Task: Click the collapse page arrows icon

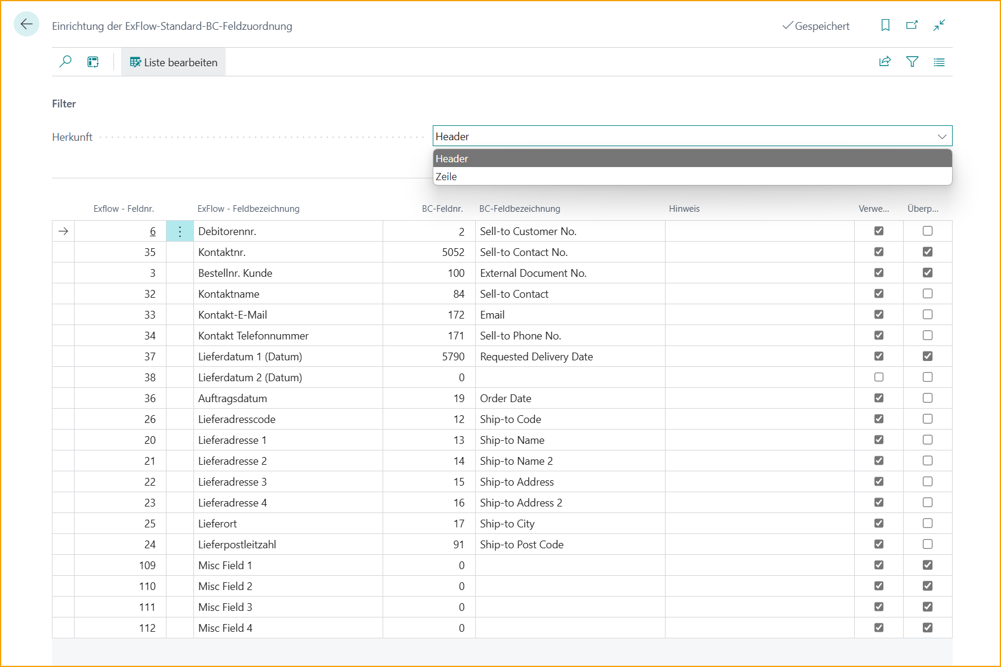Action: [x=939, y=25]
